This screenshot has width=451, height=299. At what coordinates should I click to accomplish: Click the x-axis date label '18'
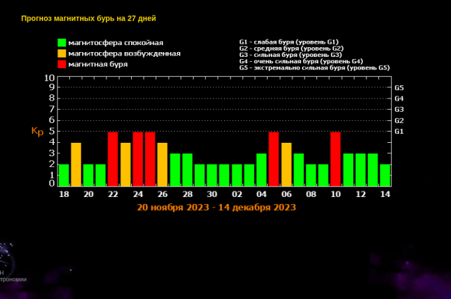tap(64, 194)
